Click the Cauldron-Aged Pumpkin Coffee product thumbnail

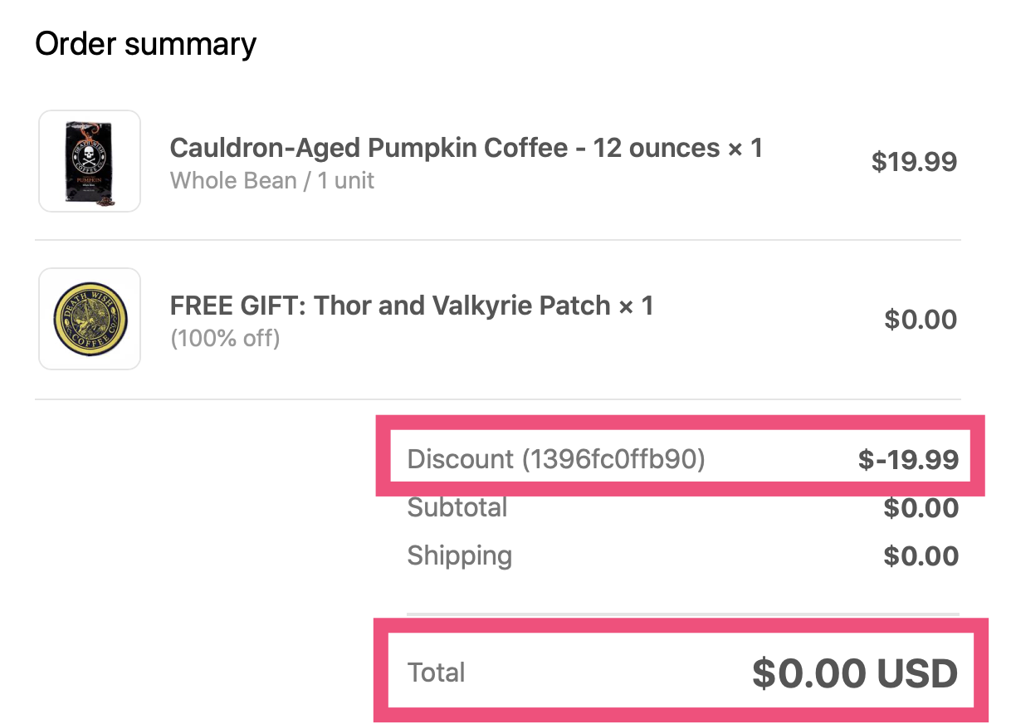tap(89, 160)
